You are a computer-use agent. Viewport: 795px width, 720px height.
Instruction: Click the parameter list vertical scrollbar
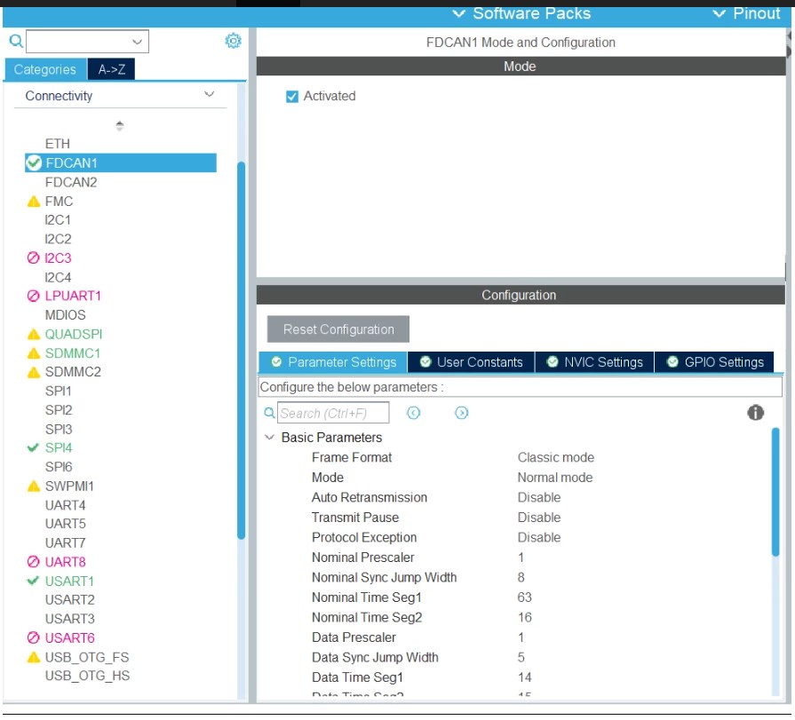[x=775, y=492]
